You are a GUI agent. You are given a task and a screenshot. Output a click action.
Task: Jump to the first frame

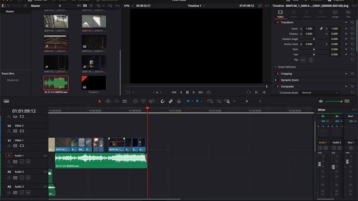174,92
